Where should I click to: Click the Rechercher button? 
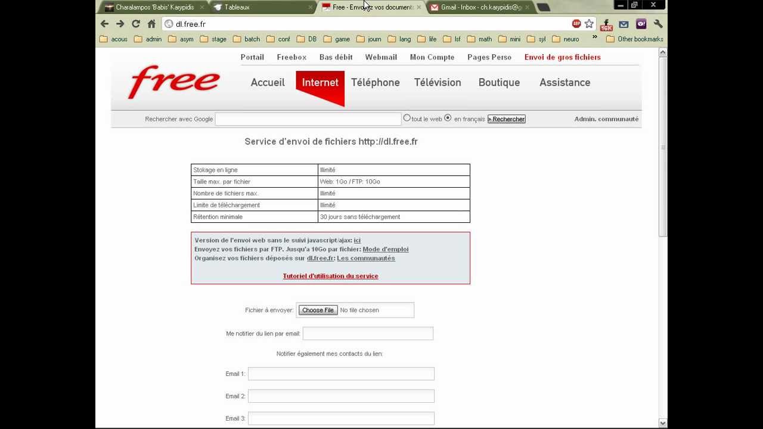[507, 119]
